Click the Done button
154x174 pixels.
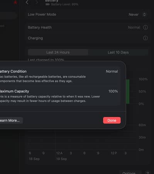pos(112,120)
